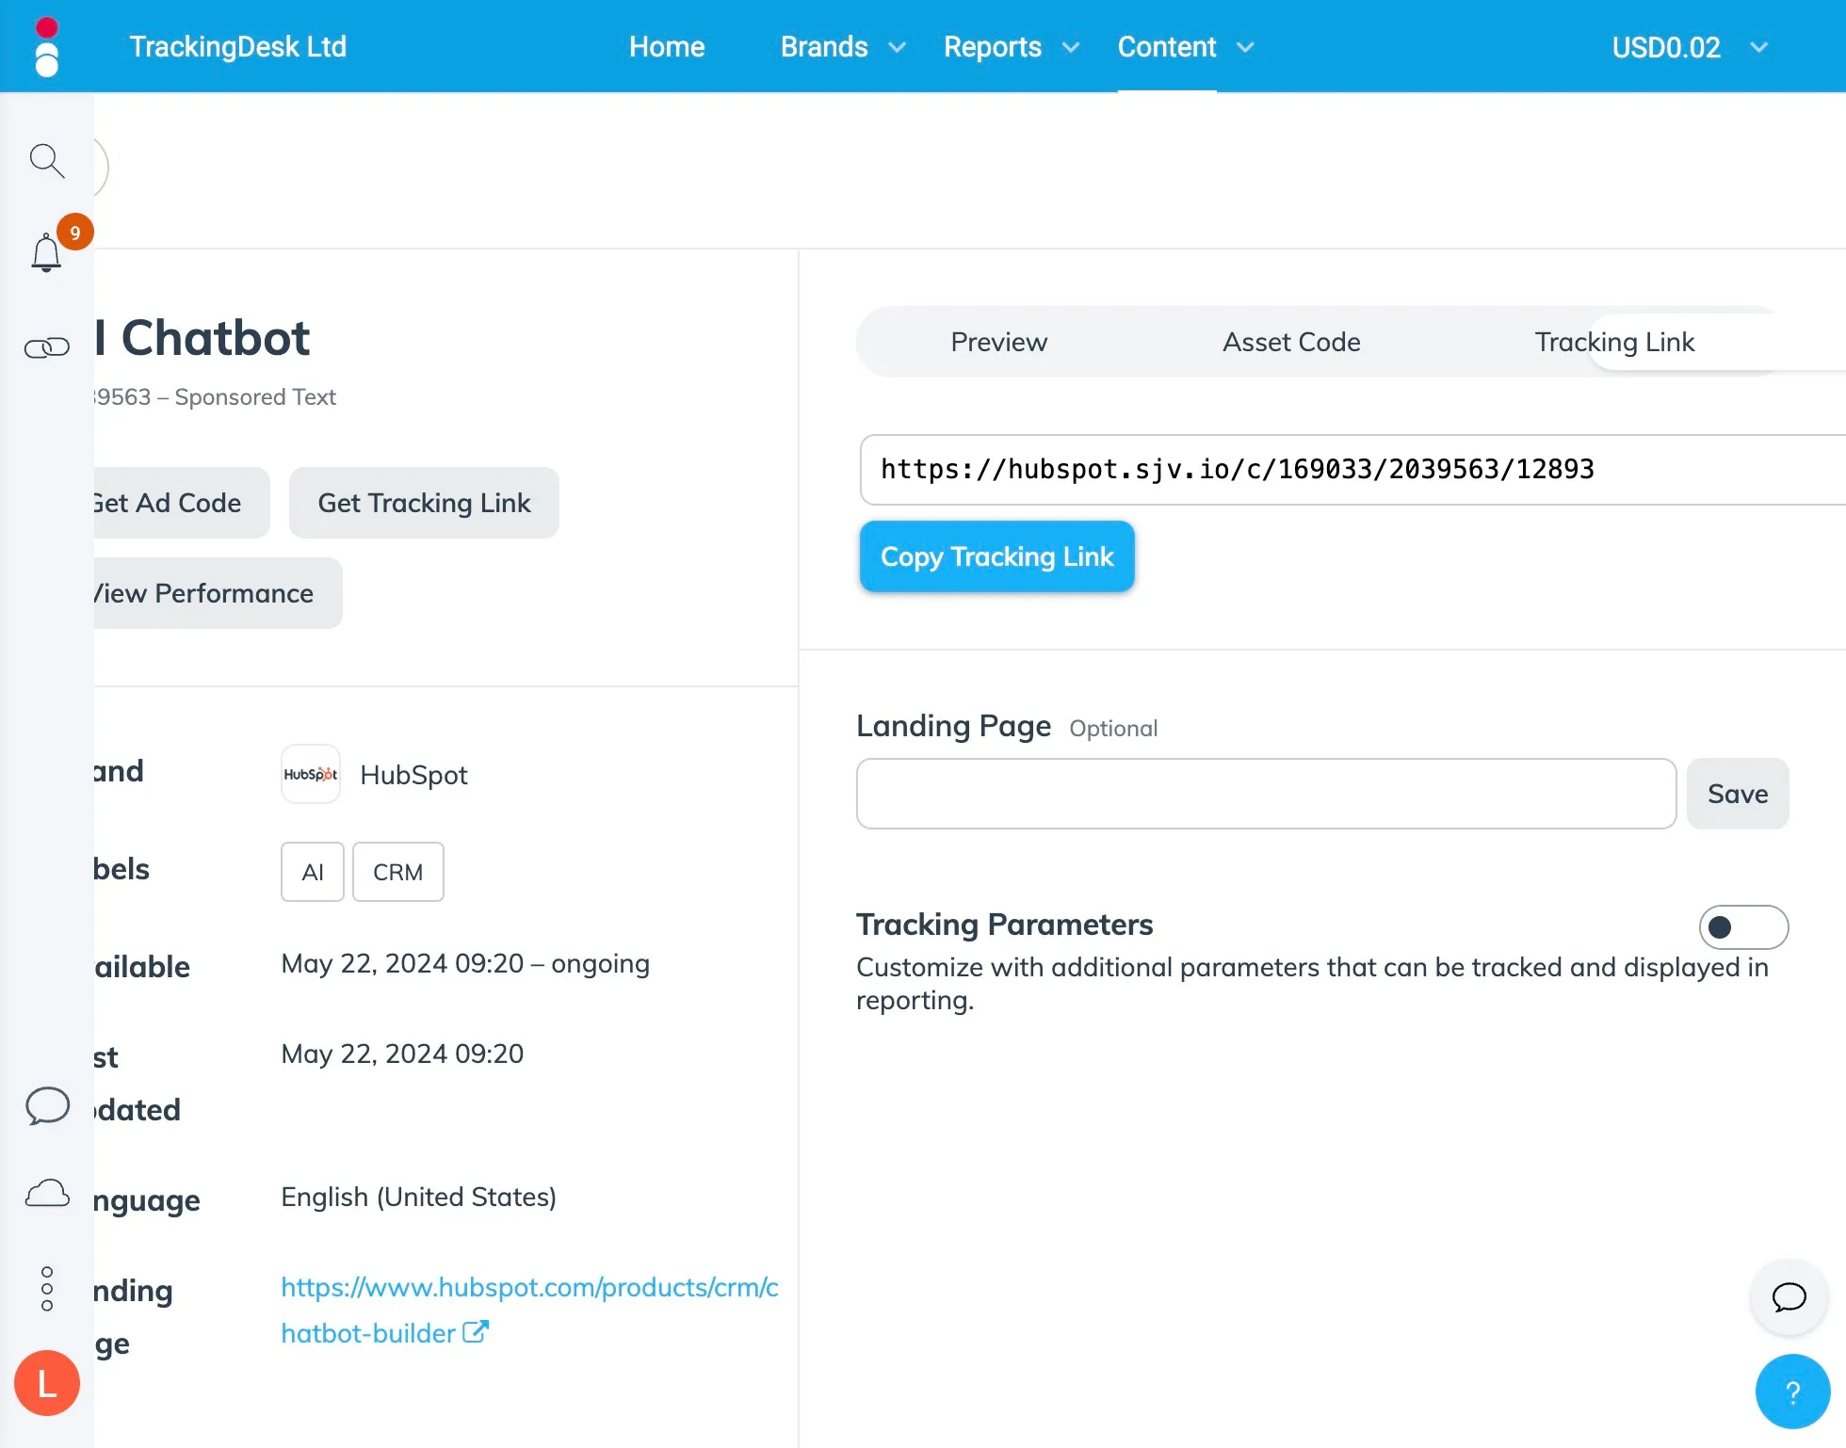This screenshot has height=1448, width=1846.
Task: Save the Landing Page field
Action: 1738,794
